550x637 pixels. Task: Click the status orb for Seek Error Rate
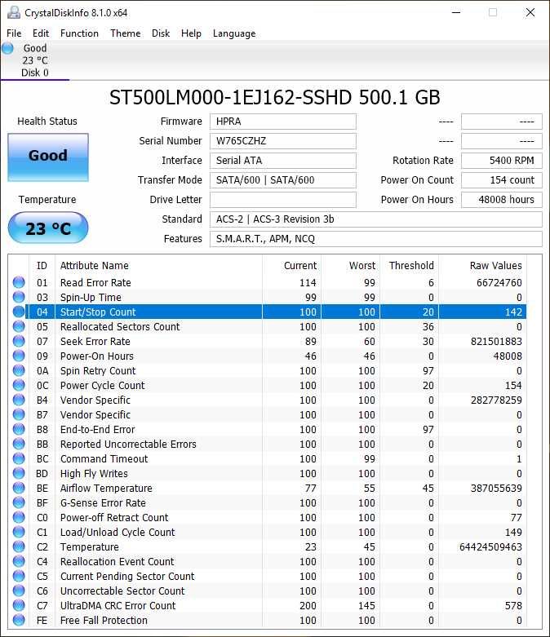pyautogui.click(x=19, y=341)
